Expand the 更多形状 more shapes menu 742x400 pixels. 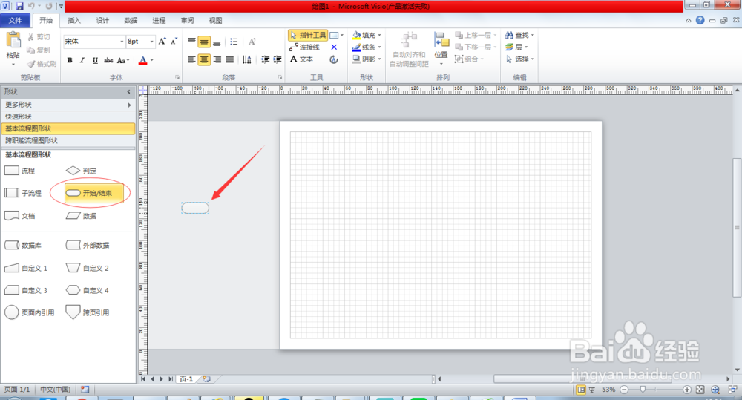pyautogui.click(x=68, y=105)
